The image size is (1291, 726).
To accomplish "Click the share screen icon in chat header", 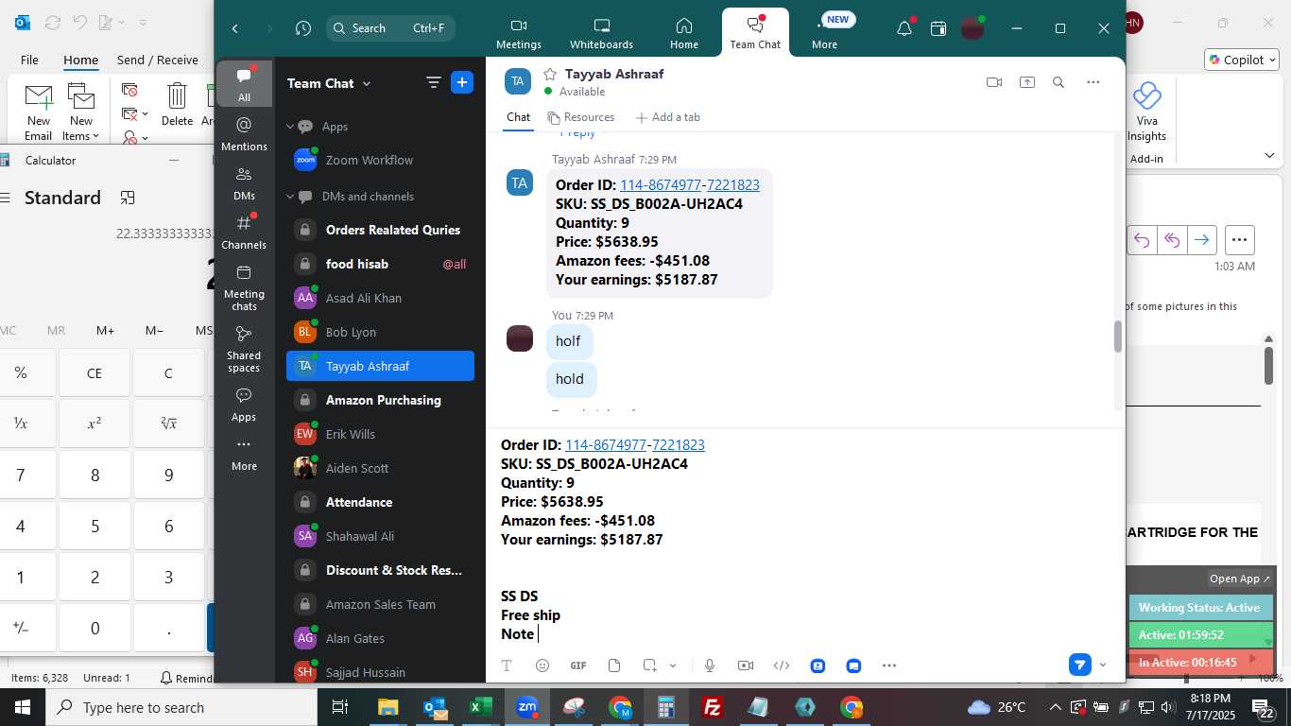I will tap(1027, 82).
